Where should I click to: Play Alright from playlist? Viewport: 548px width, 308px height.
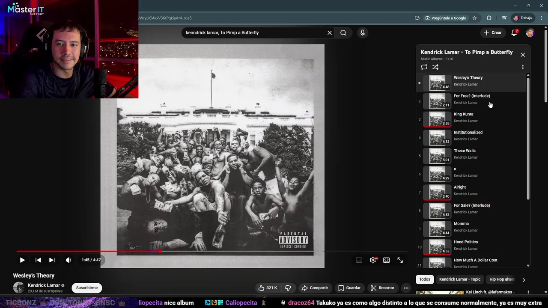click(x=471, y=192)
